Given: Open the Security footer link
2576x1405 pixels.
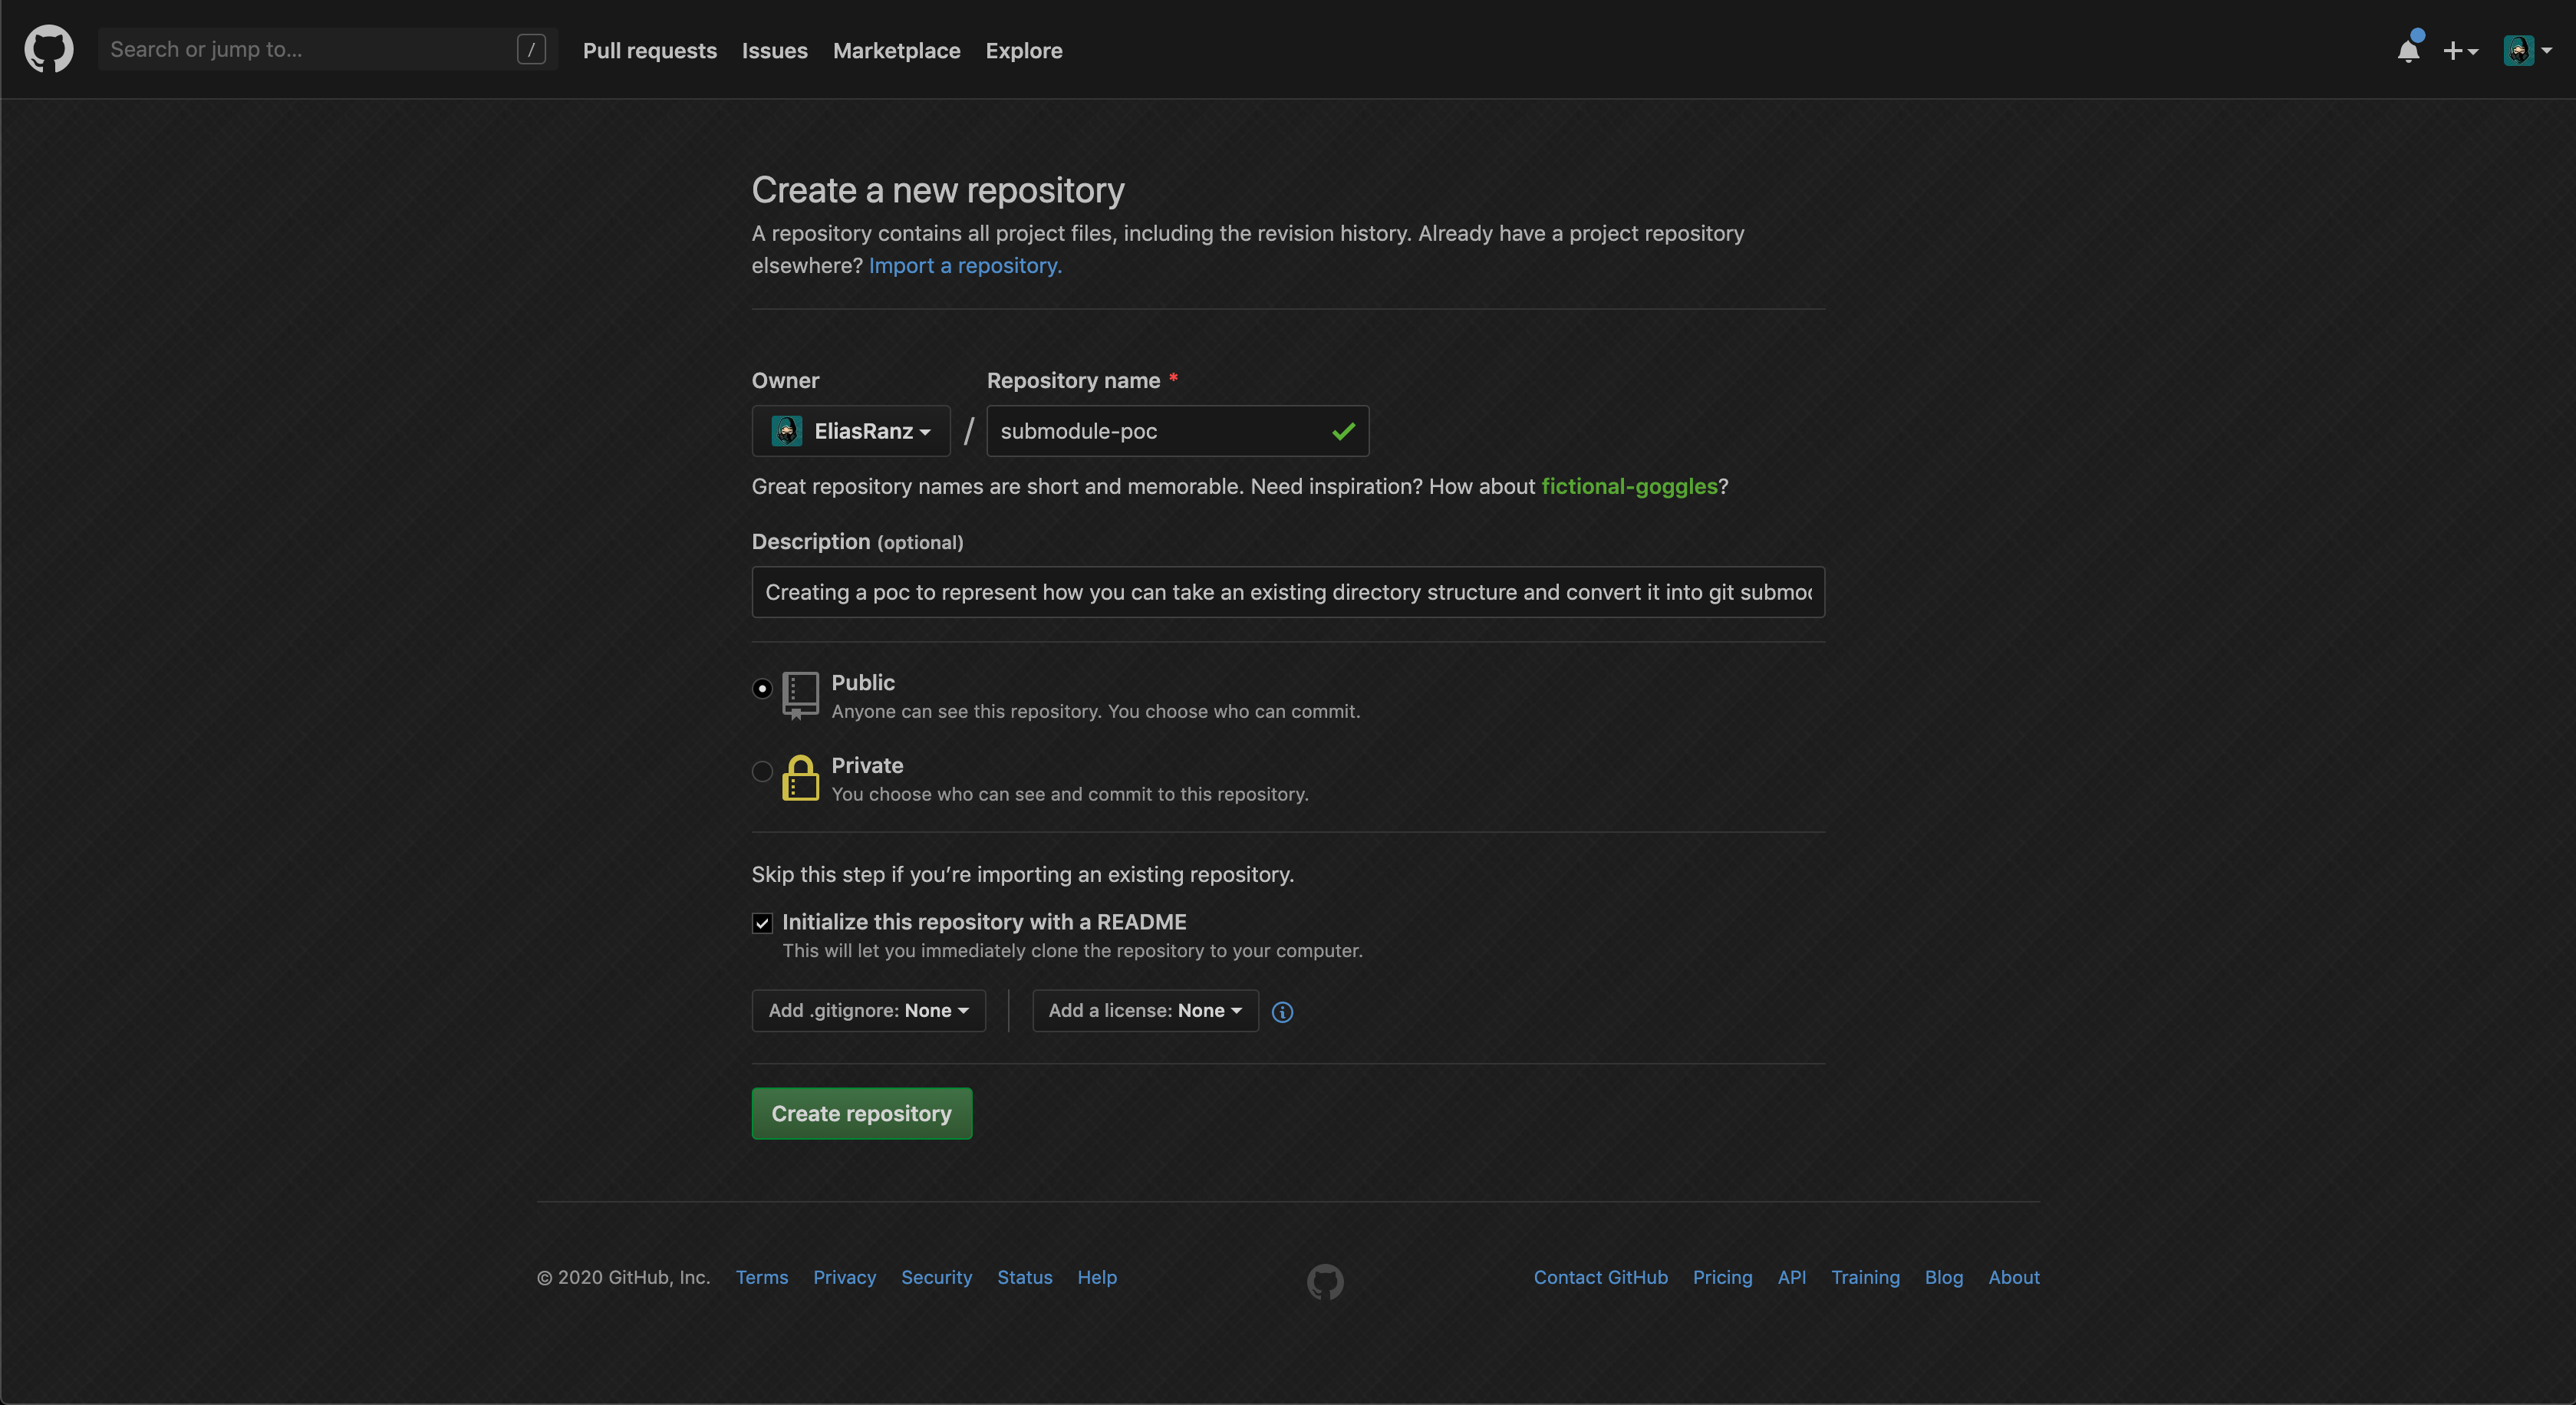Looking at the screenshot, I should coord(937,1277).
